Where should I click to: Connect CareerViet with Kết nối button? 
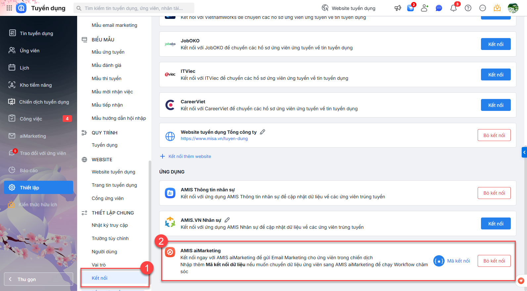(496, 105)
